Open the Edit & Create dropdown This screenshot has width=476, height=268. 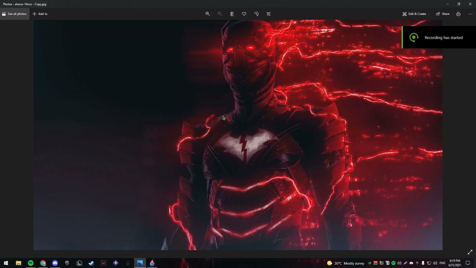(x=416, y=14)
